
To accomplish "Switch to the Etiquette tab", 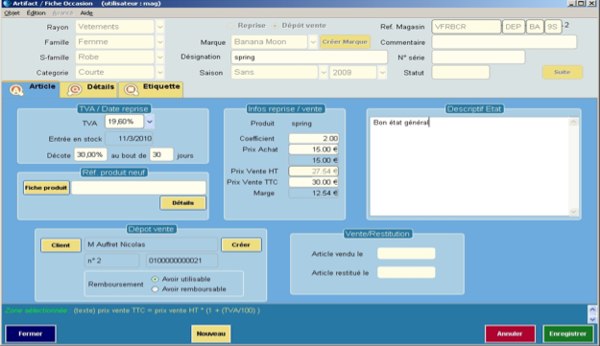I will pyautogui.click(x=151, y=89).
